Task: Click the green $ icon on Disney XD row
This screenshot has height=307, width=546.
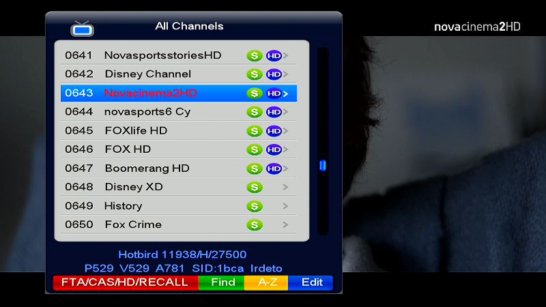Action: pos(255,187)
